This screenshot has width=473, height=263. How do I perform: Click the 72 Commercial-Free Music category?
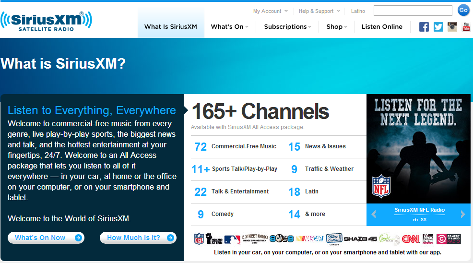[x=235, y=146]
